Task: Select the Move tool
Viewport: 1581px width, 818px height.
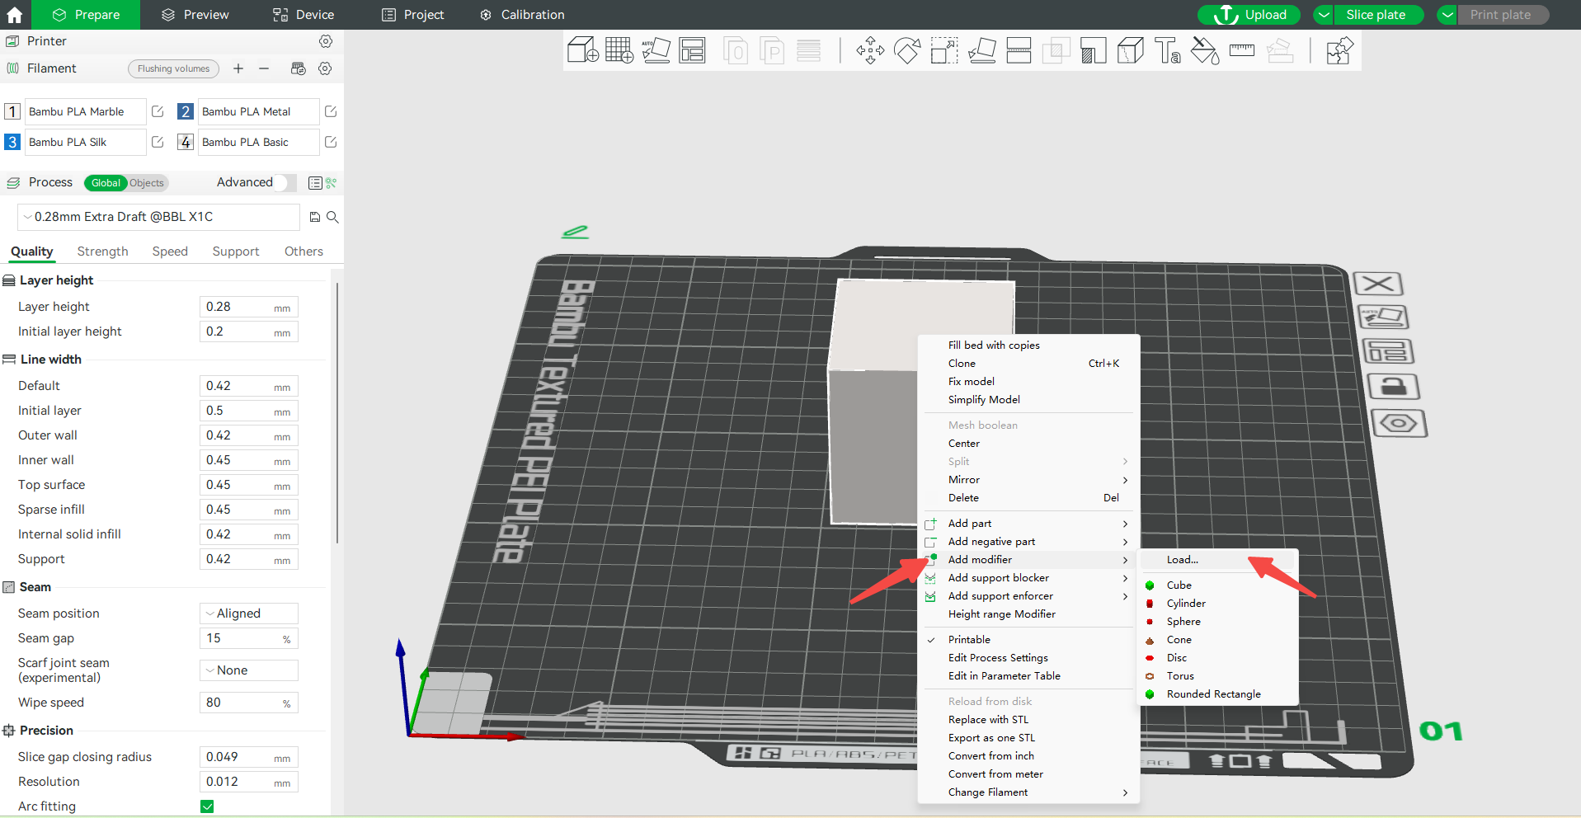Action: [x=870, y=50]
